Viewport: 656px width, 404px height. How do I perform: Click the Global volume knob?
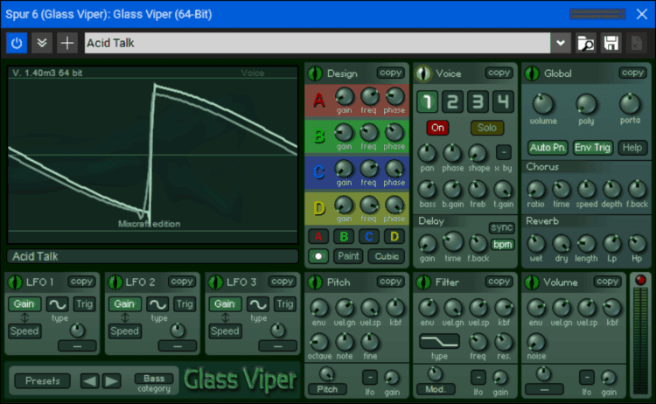coord(543,104)
